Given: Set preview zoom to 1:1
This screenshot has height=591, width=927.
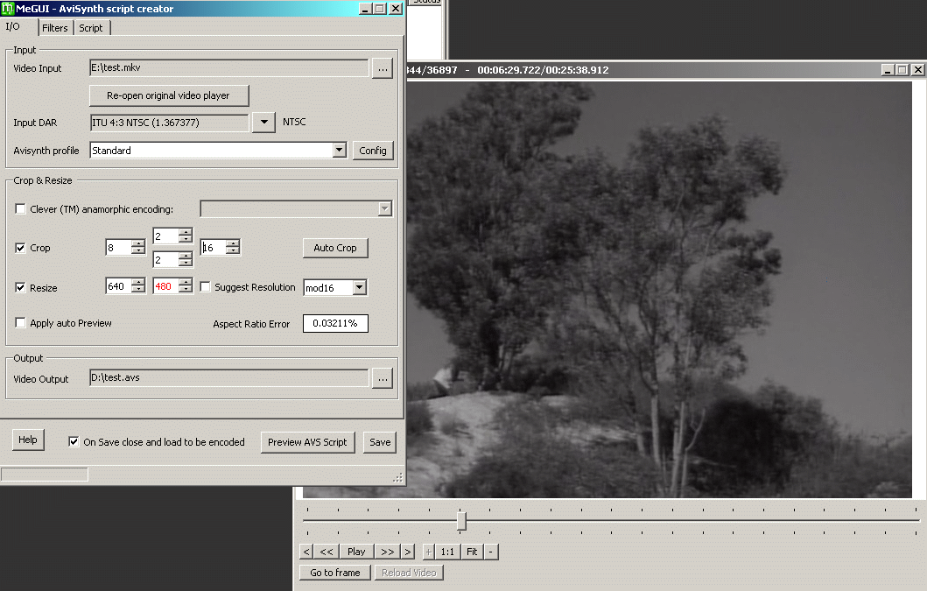Looking at the screenshot, I should pos(447,552).
